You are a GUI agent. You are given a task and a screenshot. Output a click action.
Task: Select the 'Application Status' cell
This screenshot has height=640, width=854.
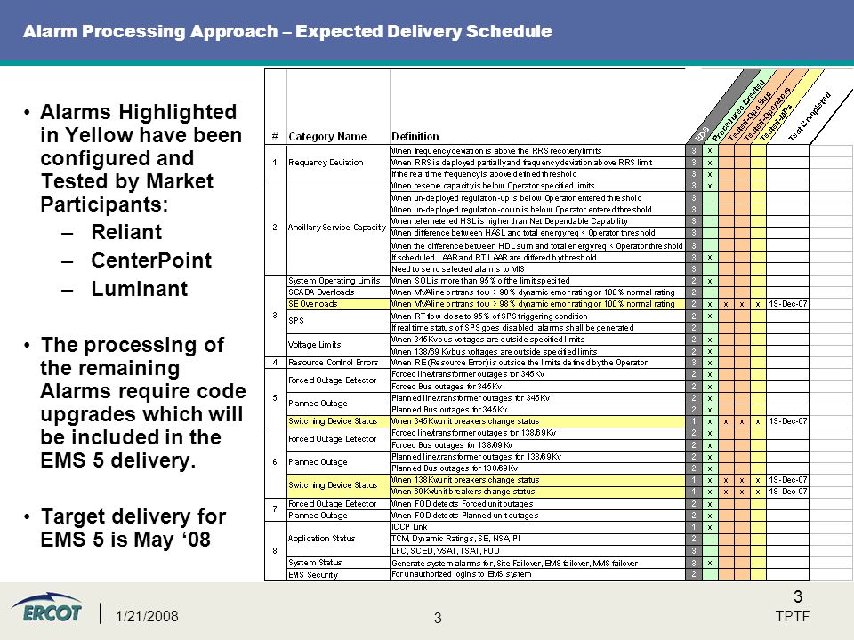pyautogui.click(x=338, y=539)
